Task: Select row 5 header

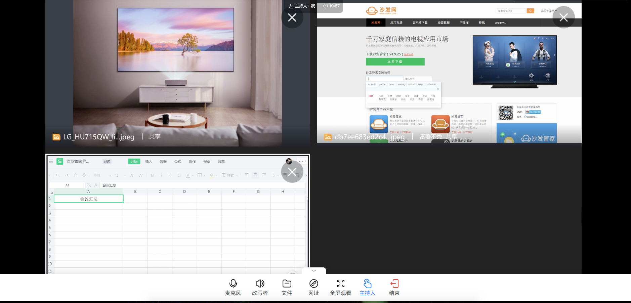Action: pyautogui.click(x=50, y=228)
